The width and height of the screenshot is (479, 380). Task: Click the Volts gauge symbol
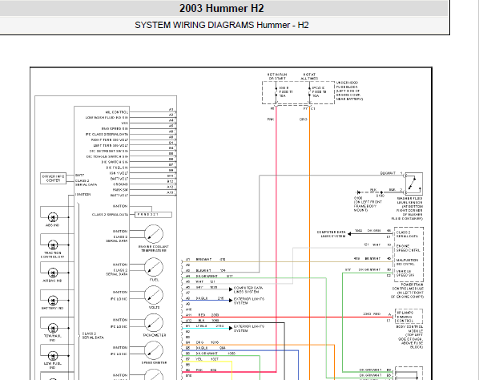tap(154, 295)
